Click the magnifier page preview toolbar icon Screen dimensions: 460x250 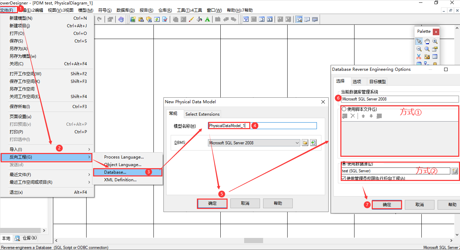coord(299,19)
